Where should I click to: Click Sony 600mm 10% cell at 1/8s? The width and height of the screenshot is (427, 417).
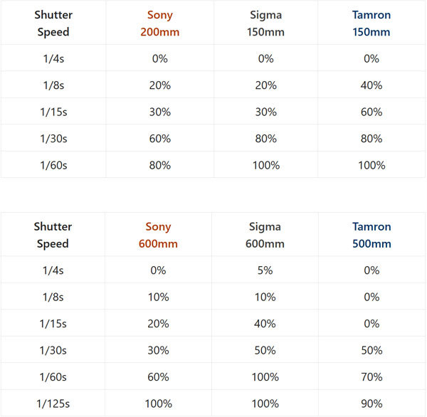pyautogui.click(x=158, y=297)
